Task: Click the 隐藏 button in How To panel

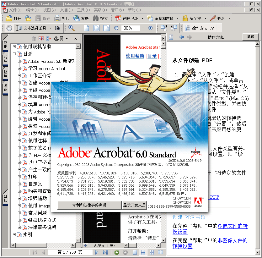Action: pyautogui.click(x=250, y=37)
